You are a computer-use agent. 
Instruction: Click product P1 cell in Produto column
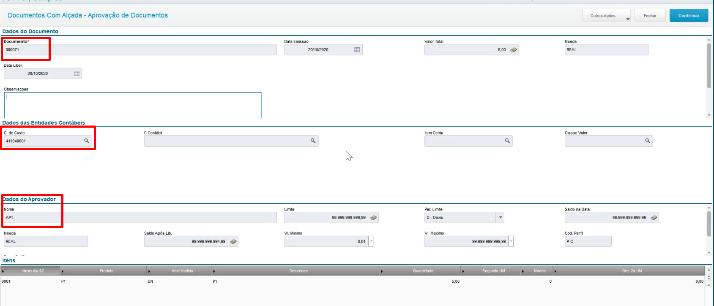point(63,281)
